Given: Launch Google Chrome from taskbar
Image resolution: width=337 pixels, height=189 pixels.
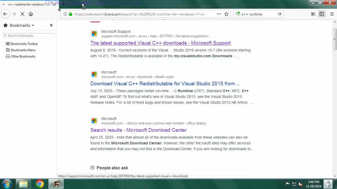Looking at the screenshot, I should (40, 184).
